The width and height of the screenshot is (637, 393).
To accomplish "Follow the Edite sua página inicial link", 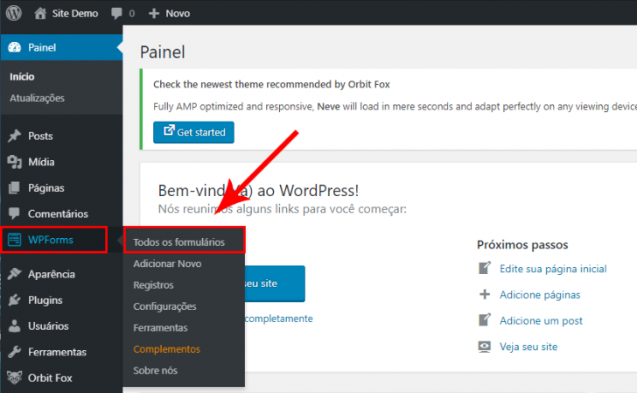I will click(x=553, y=269).
